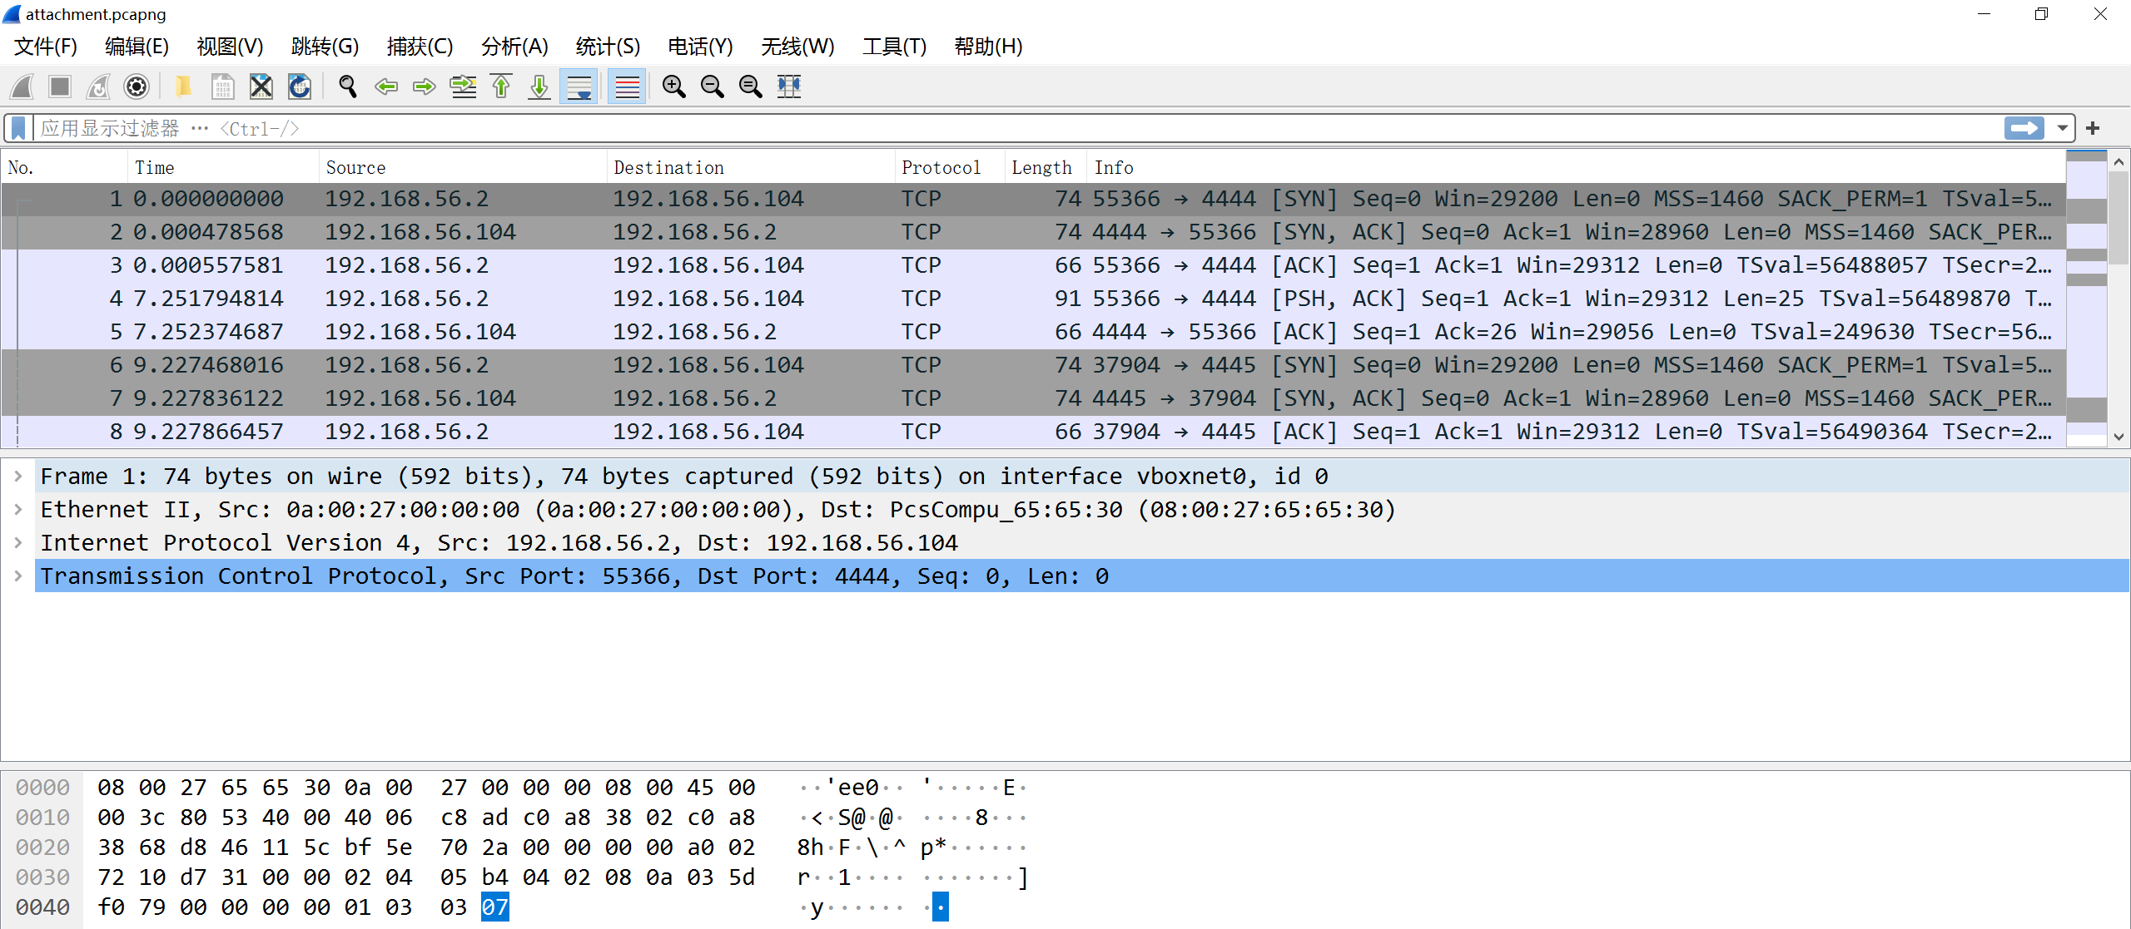
Task: Open the 跳转(G) menu
Action: (325, 47)
